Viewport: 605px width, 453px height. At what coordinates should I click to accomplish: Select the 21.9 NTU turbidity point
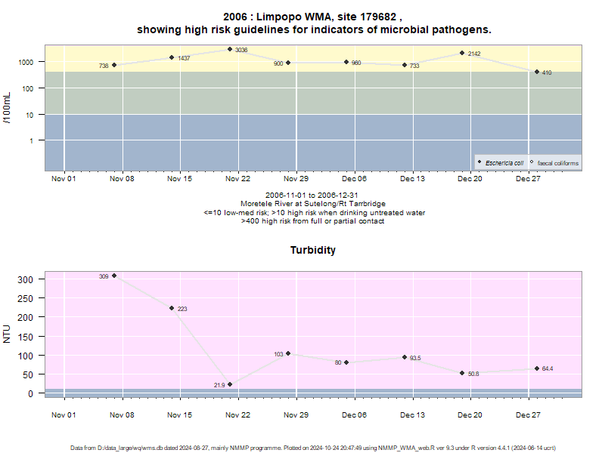click(230, 384)
